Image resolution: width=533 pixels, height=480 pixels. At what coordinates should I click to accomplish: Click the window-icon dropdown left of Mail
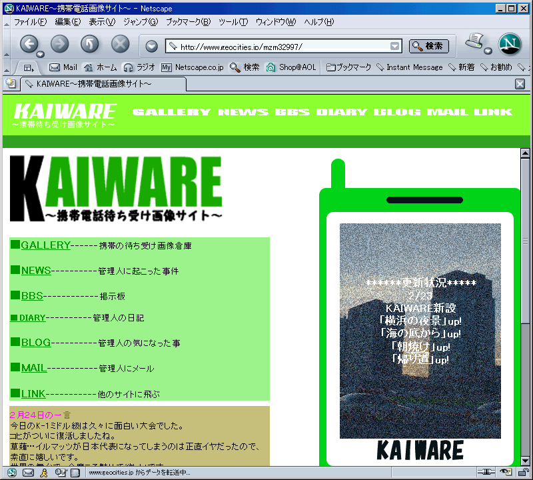pos(29,68)
